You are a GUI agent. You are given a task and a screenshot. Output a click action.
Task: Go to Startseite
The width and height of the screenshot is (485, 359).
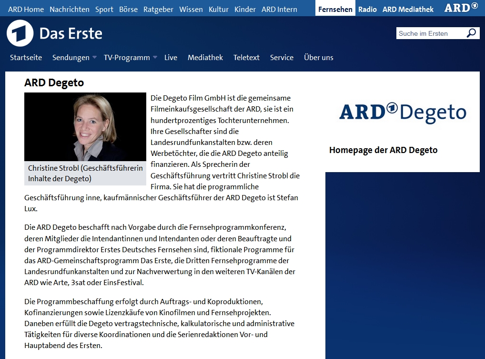(26, 57)
